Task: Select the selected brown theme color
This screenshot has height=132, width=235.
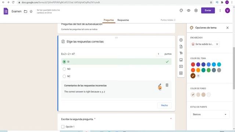Action: pyautogui.click(x=193, y=76)
